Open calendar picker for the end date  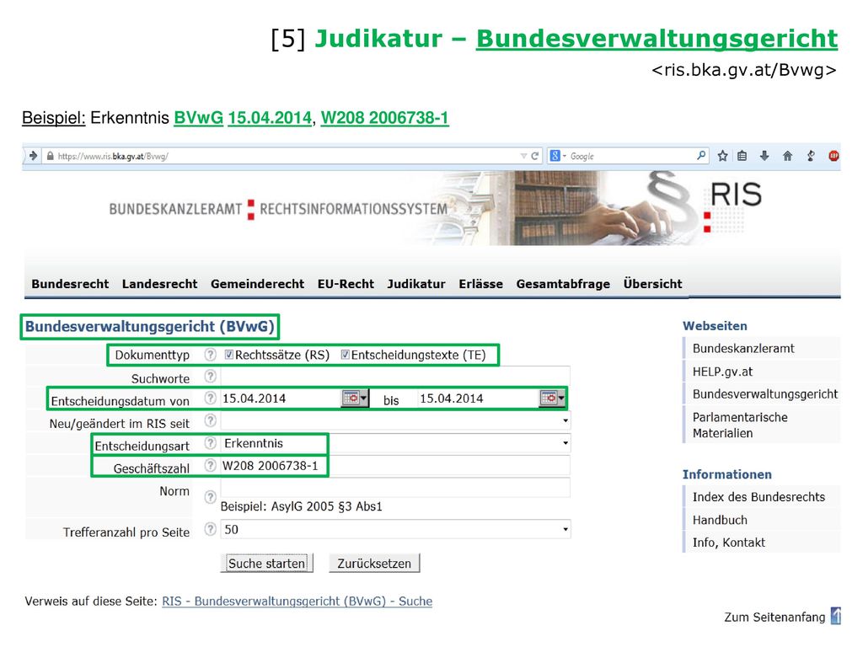553,398
